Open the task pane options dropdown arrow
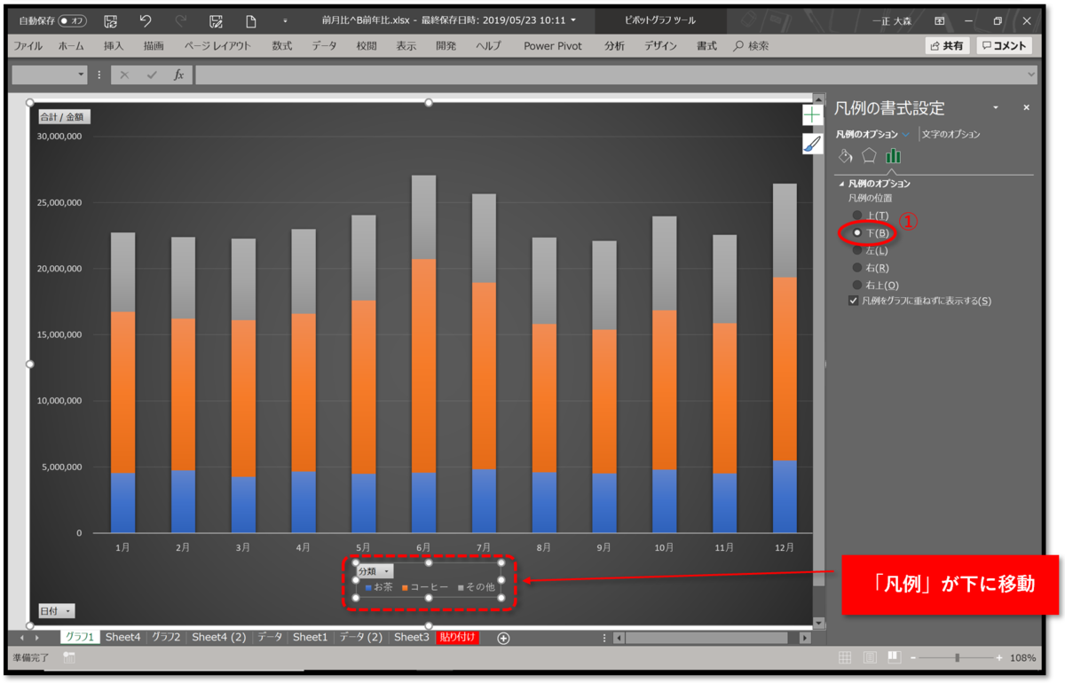Image resolution: width=1065 pixels, height=683 pixels. 996,107
